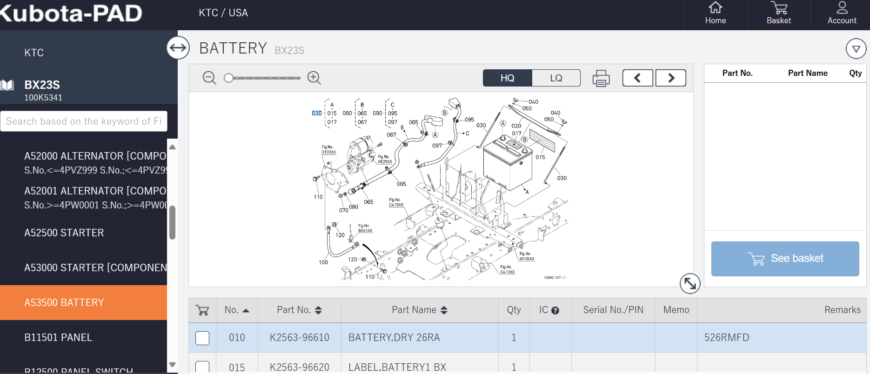Screen dimensions: 870x374
Task: Click the keyword search field
Action: 84,121
